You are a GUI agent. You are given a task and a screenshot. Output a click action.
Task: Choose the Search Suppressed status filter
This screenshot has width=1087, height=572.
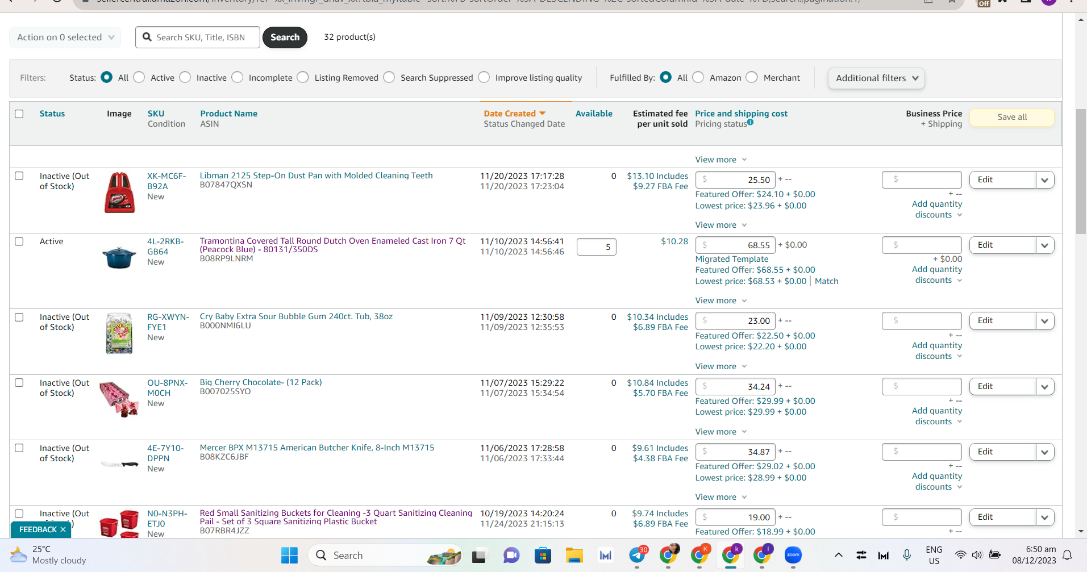pyautogui.click(x=389, y=77)
